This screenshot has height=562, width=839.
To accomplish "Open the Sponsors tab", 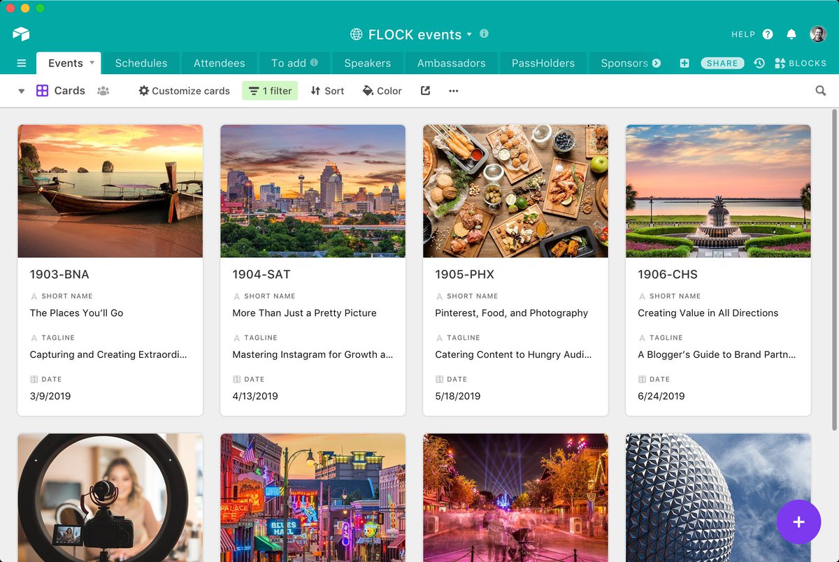I will tap(624, 63).
